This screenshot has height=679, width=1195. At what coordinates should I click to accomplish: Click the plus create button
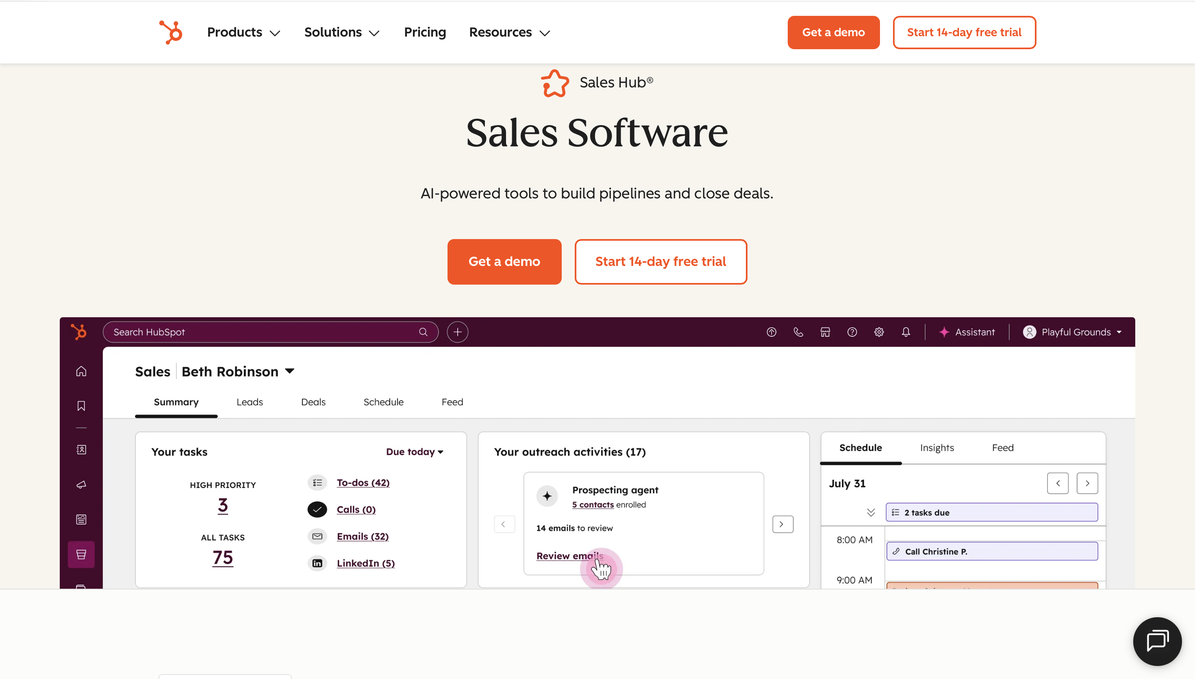[457, 332]
